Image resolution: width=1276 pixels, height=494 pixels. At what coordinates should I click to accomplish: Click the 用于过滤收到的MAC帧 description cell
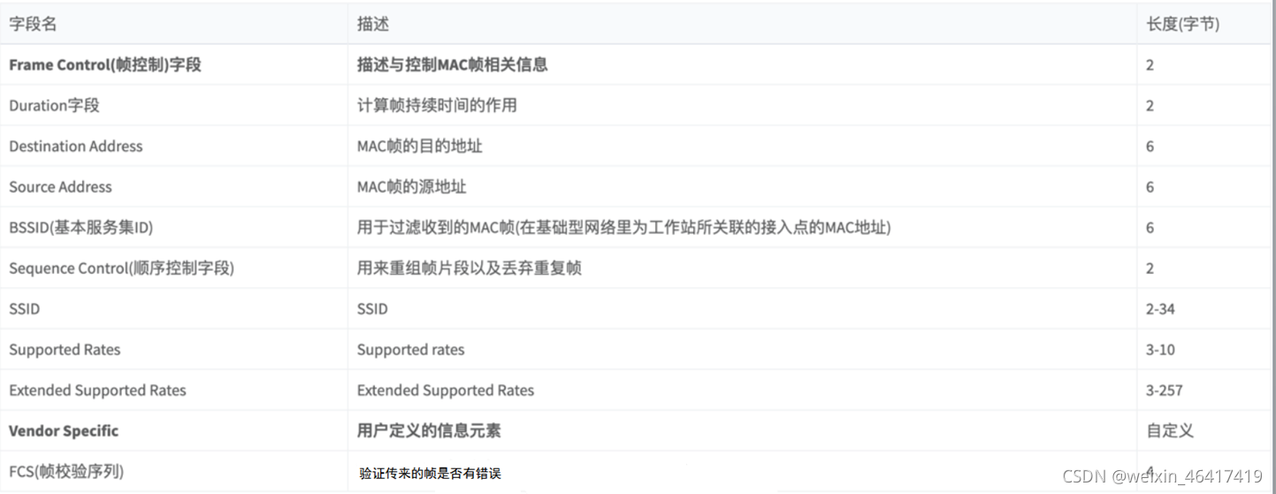[624, 227]
